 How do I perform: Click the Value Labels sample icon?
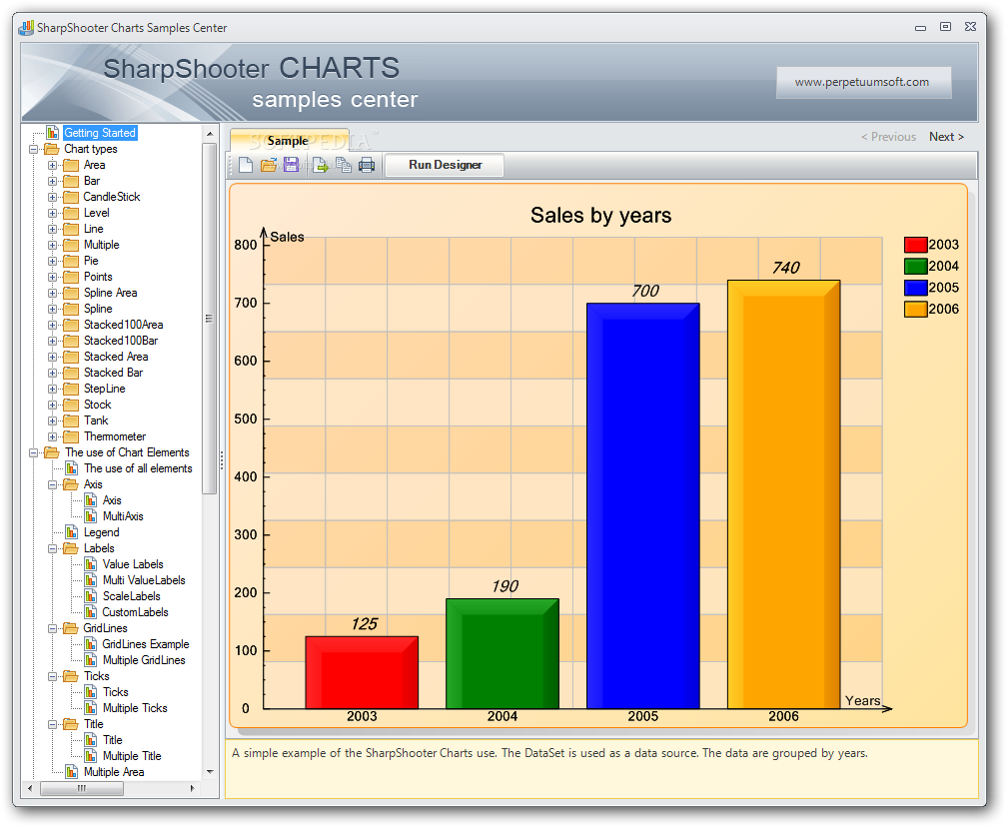91,564
